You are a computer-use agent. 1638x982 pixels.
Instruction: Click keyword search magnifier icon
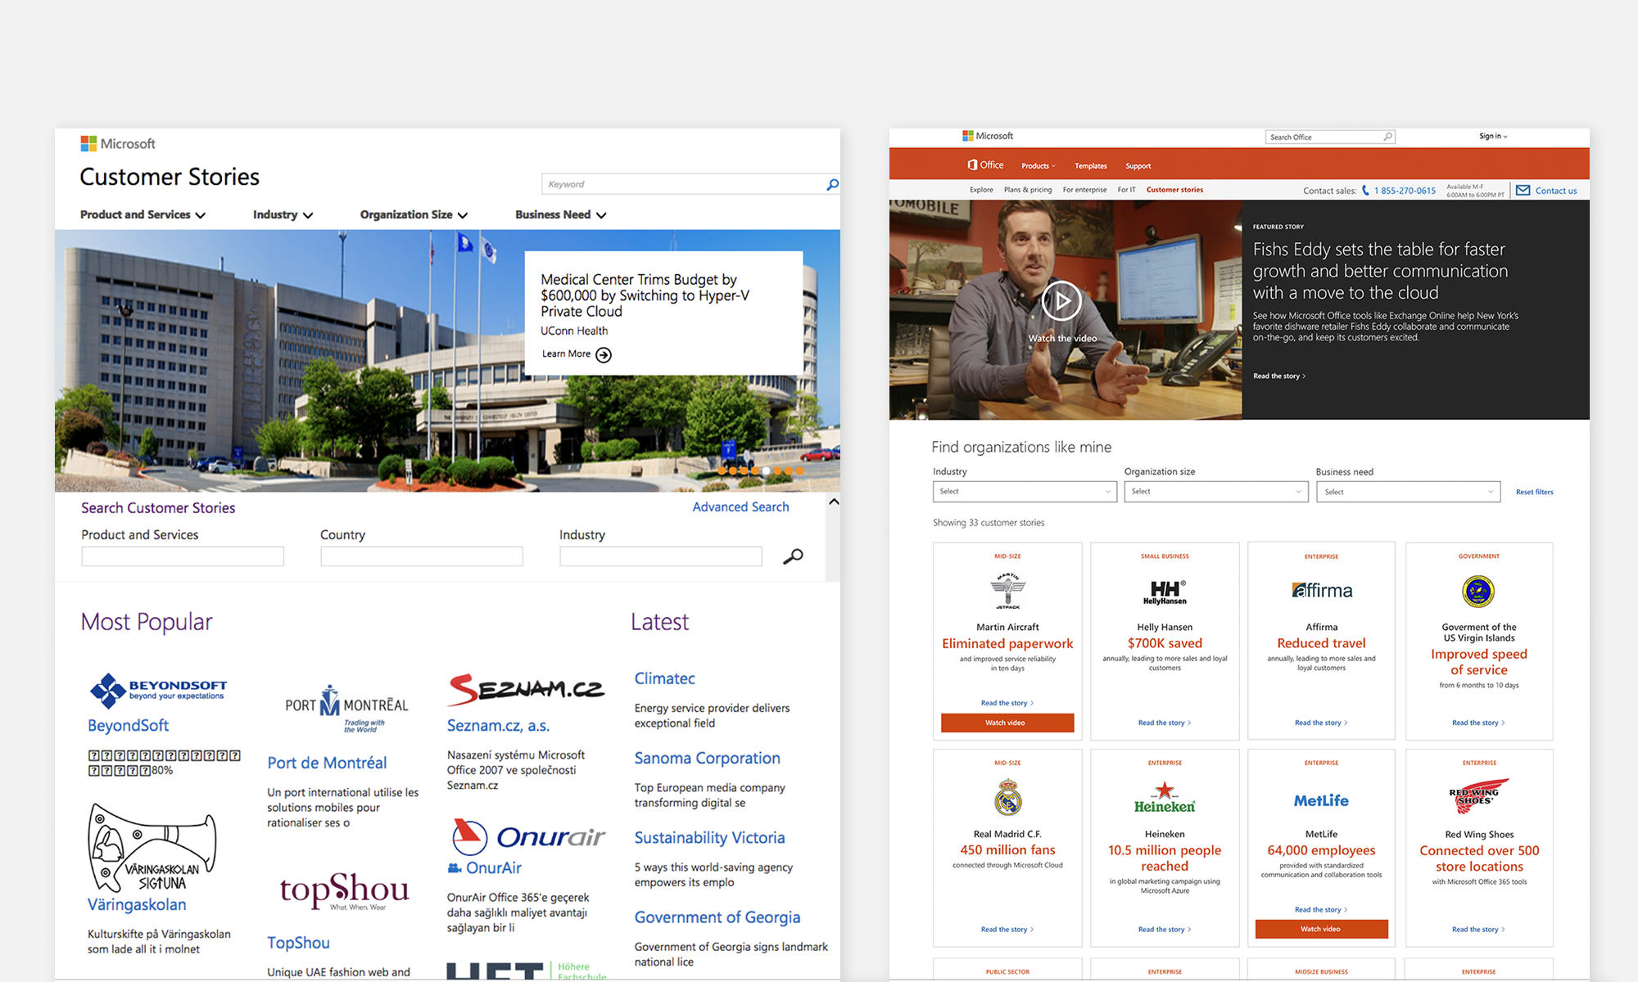832,184
